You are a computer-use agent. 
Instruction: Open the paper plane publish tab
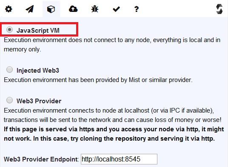click(30, 9)
